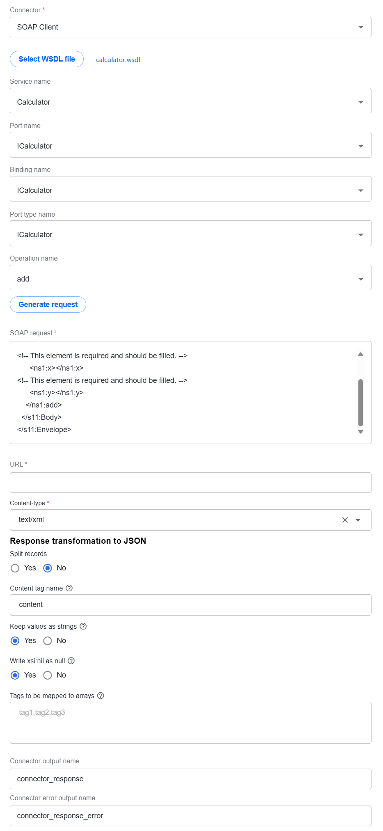Click the empty URL input field

coord(190,483)
